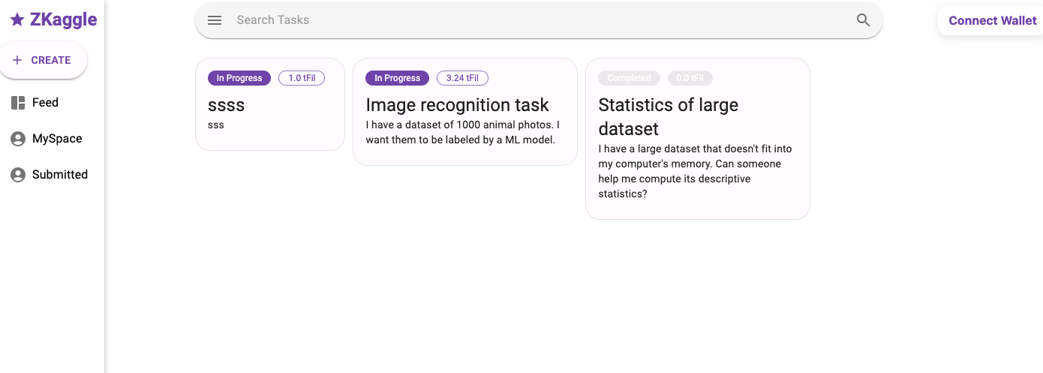Image resolution: width=1043 pixels, height=373 pixels.
Task: Open the 'Image recognition task' title
Action: 457,105
